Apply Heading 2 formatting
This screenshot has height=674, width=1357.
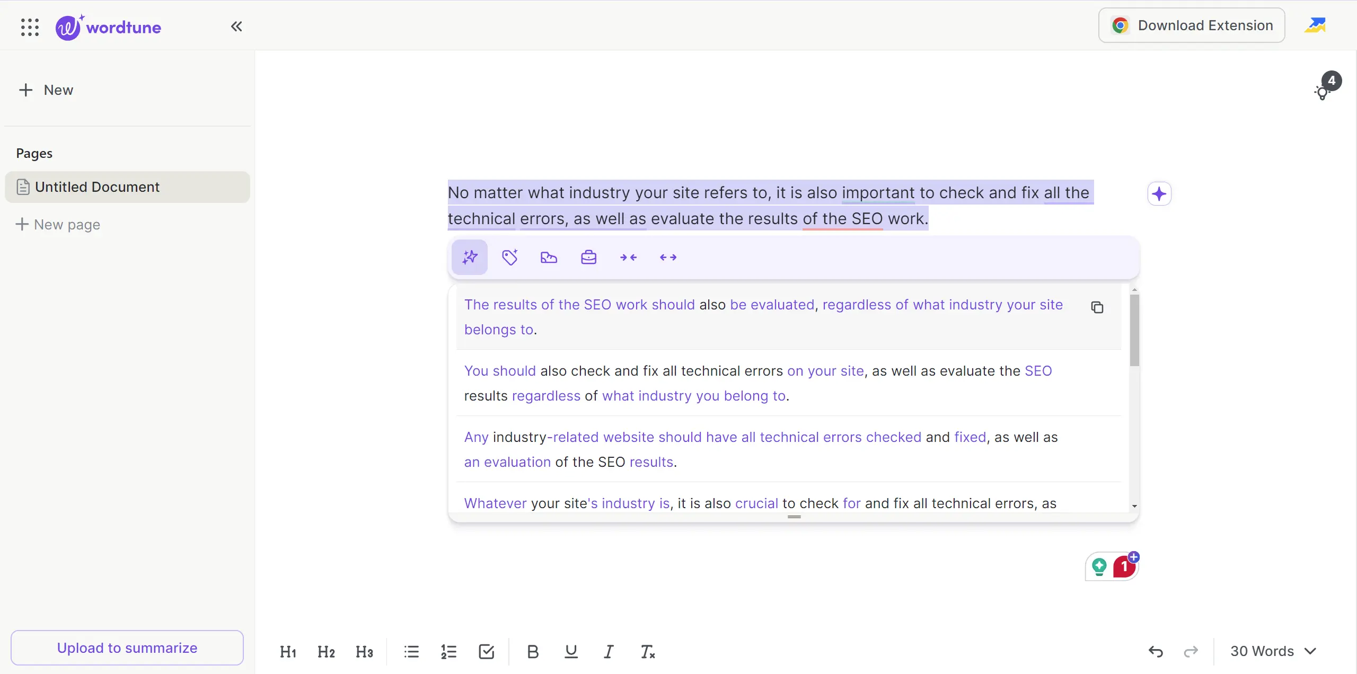(x=326, y=652)
